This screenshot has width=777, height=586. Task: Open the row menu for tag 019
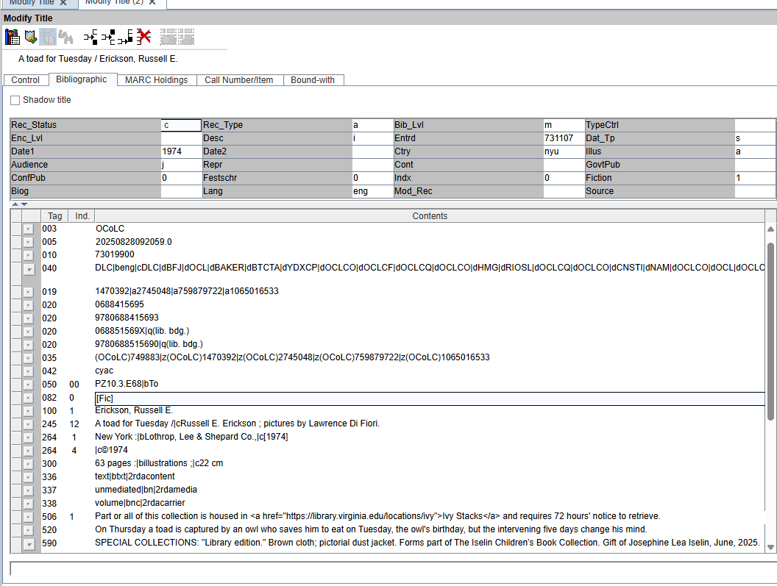tap(28, 292)
